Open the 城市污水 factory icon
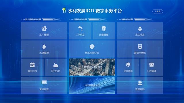 pyautogui.click(x=32, y=65)
